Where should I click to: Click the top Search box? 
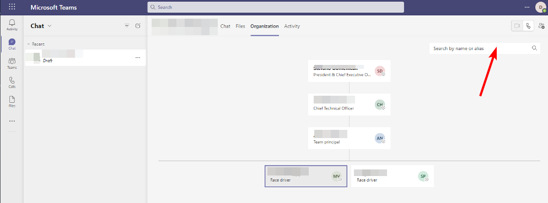pos(276,7)
